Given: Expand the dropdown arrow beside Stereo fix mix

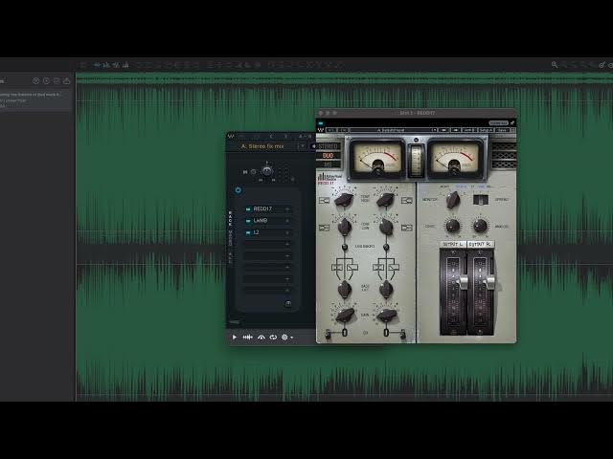Looking at the screenshot, I should point(303,146).
